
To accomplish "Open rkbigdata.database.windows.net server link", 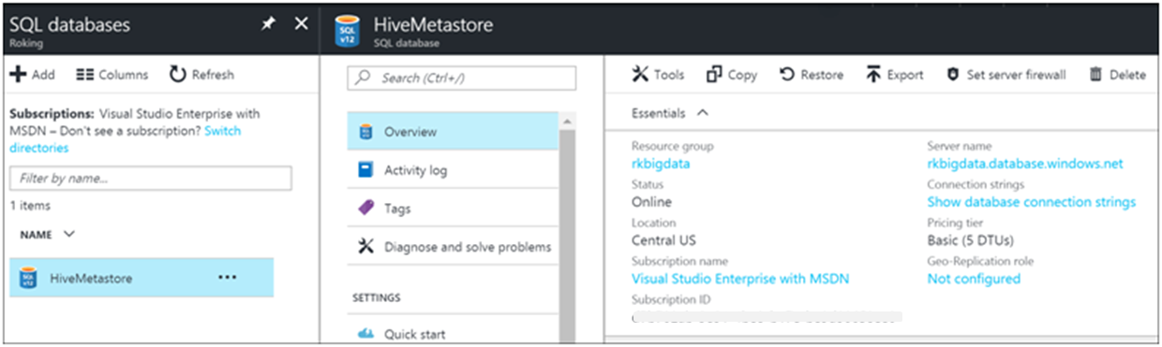I will (x=1025, y=164).
